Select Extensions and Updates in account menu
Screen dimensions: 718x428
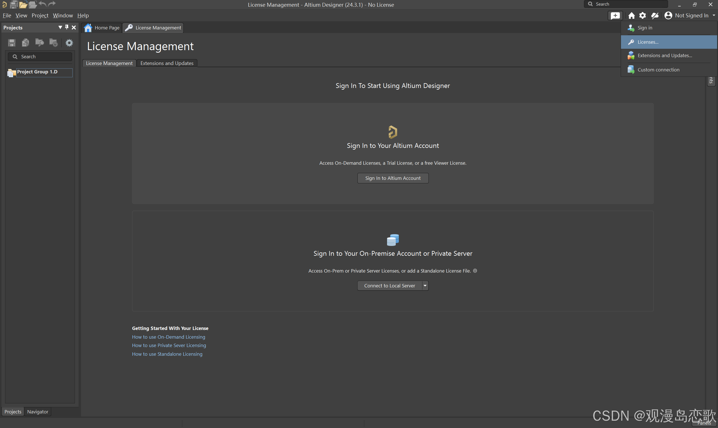(665, 56)
